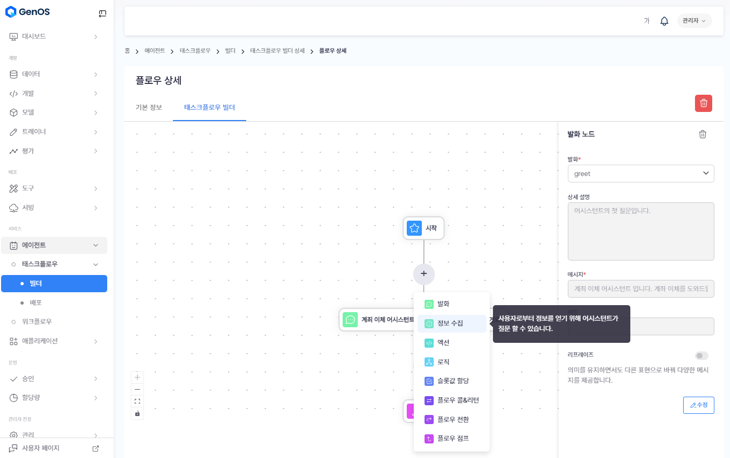
Task: Expand the 데이터 sidebar menu
Action: (x=54, y=74)
